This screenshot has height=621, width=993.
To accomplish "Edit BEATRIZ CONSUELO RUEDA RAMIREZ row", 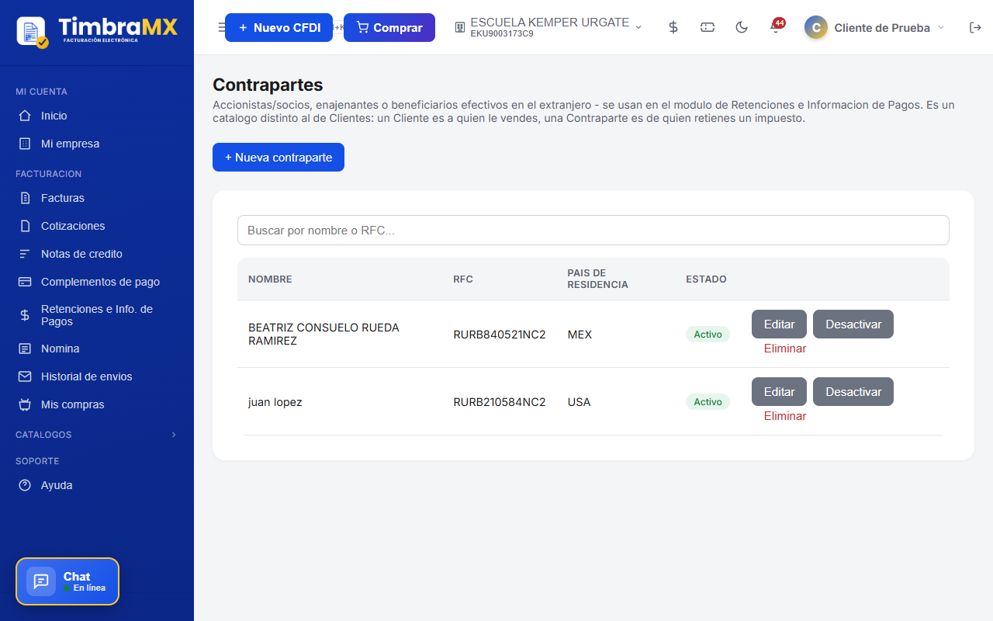I will (x=779, y=324).
